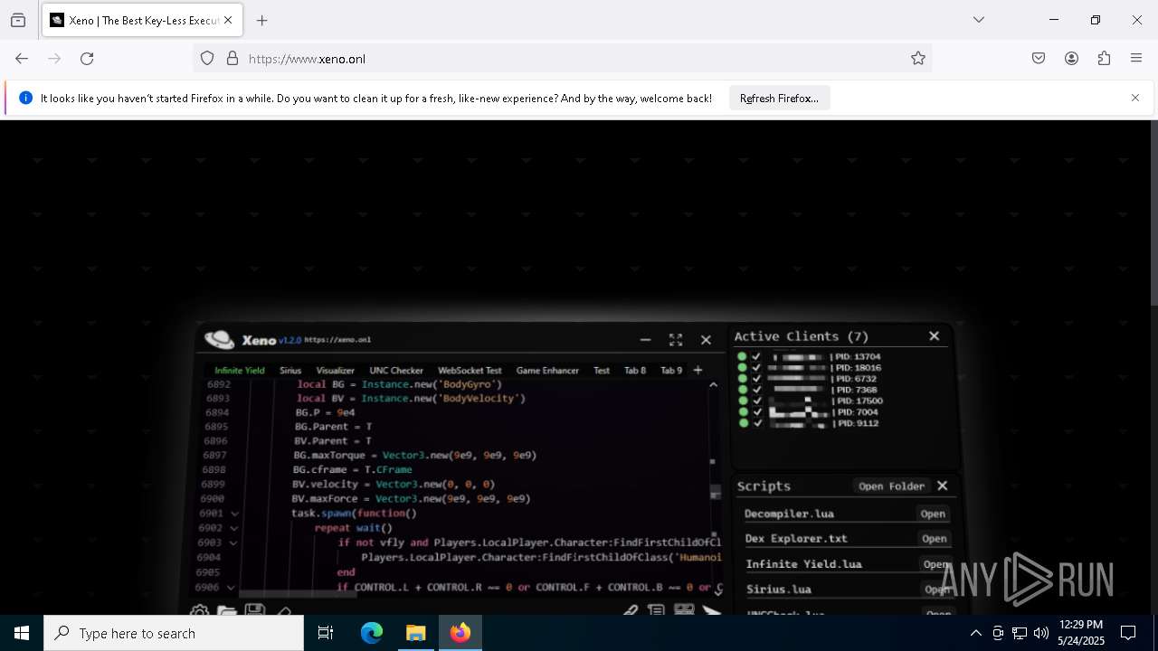1158x651 pixels.
Task: Toggle checkbox for client PID 18016
Action: (756, 368)
